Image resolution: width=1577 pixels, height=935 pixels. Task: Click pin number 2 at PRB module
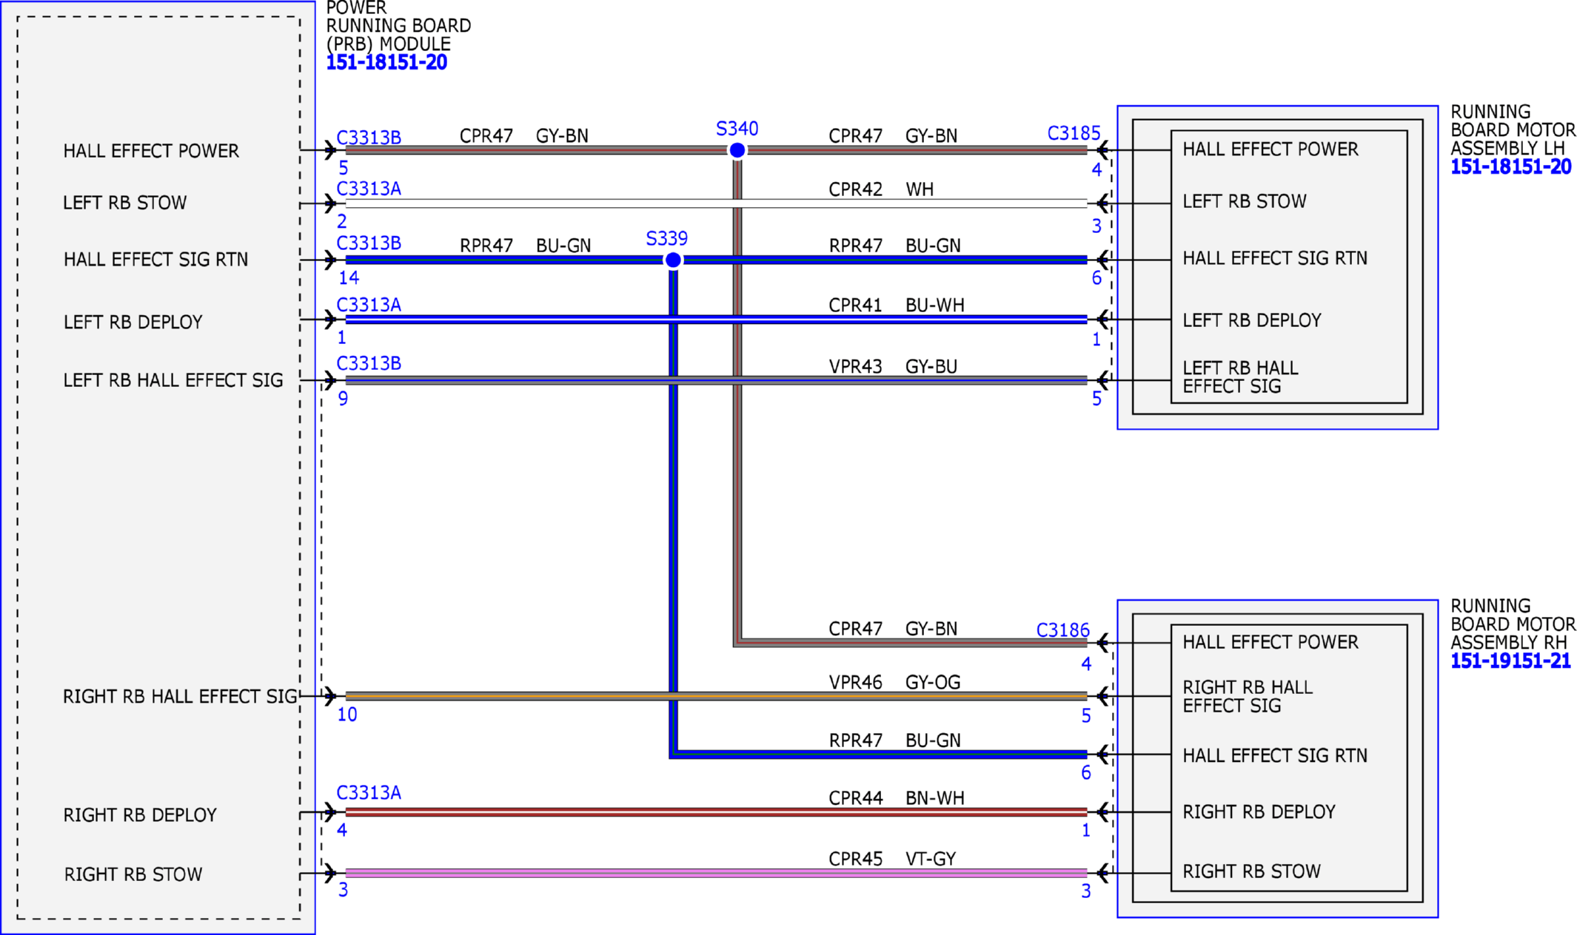pyautogui.click(x=342, y=221)
